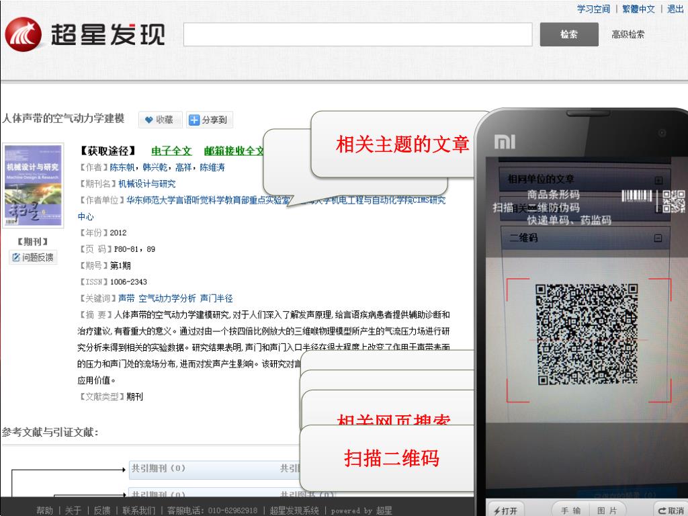Log out via the 退出 link
Screen dimensions: 688x516
tap(675, 9)
